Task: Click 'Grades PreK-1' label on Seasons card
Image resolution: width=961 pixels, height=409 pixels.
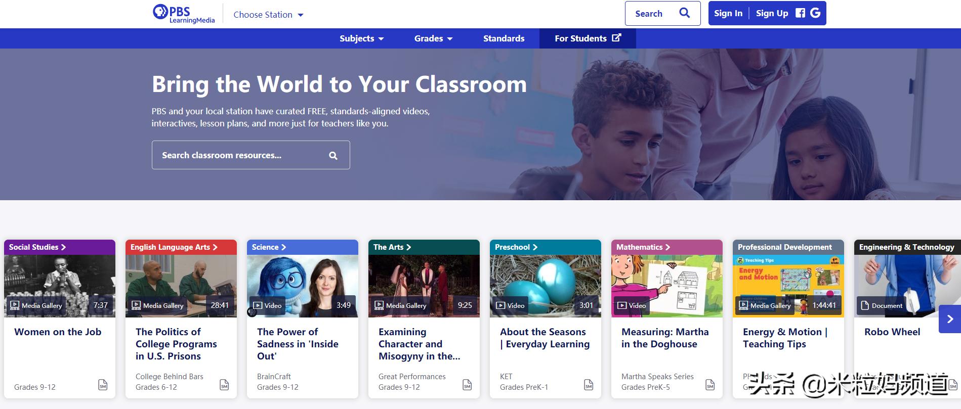Action: (x=524, y=387)
